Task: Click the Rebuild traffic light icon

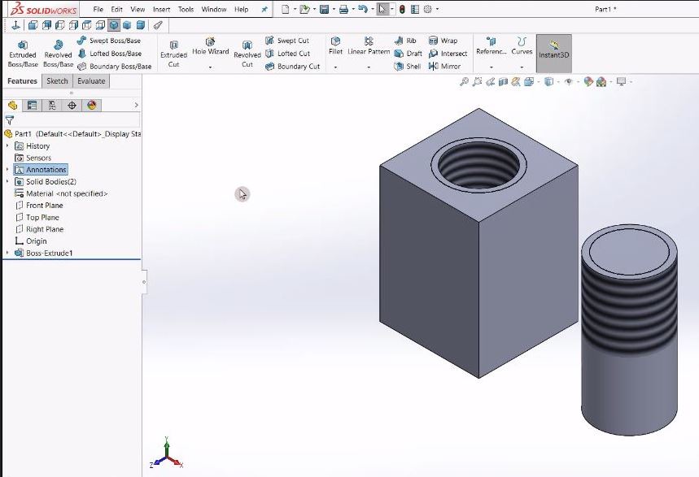Action: click(x=402, y=10)
